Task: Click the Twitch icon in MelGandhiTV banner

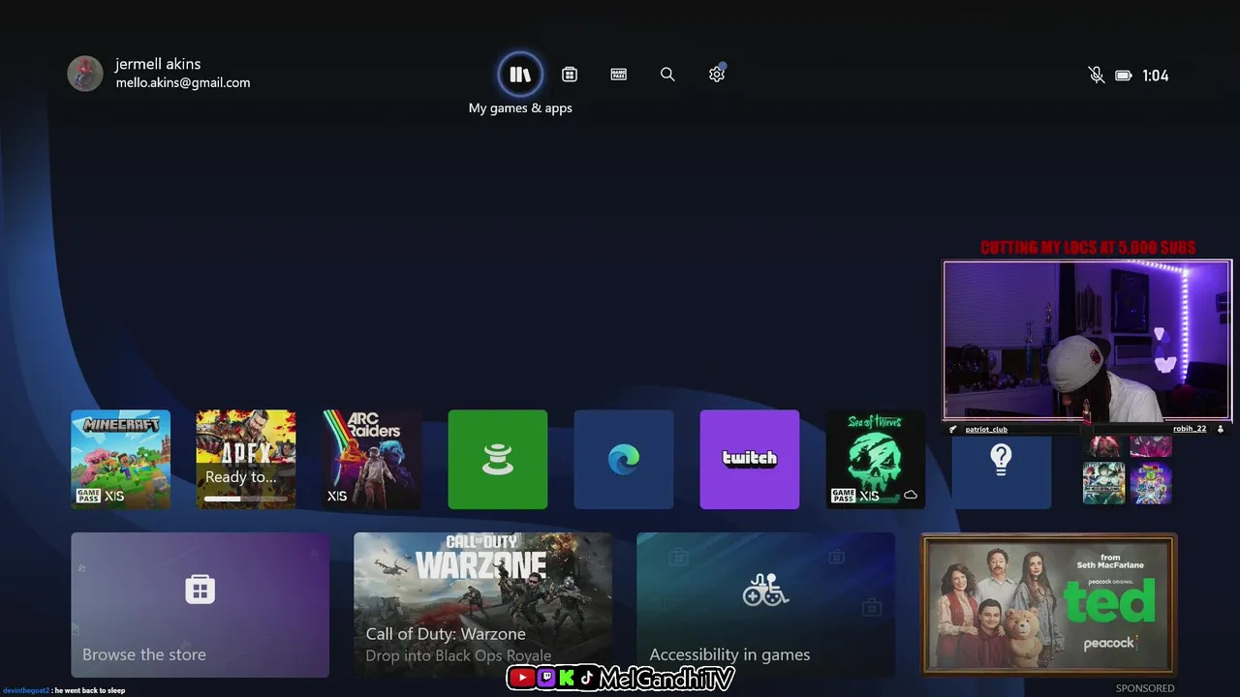Action: (x=545, y=679)
